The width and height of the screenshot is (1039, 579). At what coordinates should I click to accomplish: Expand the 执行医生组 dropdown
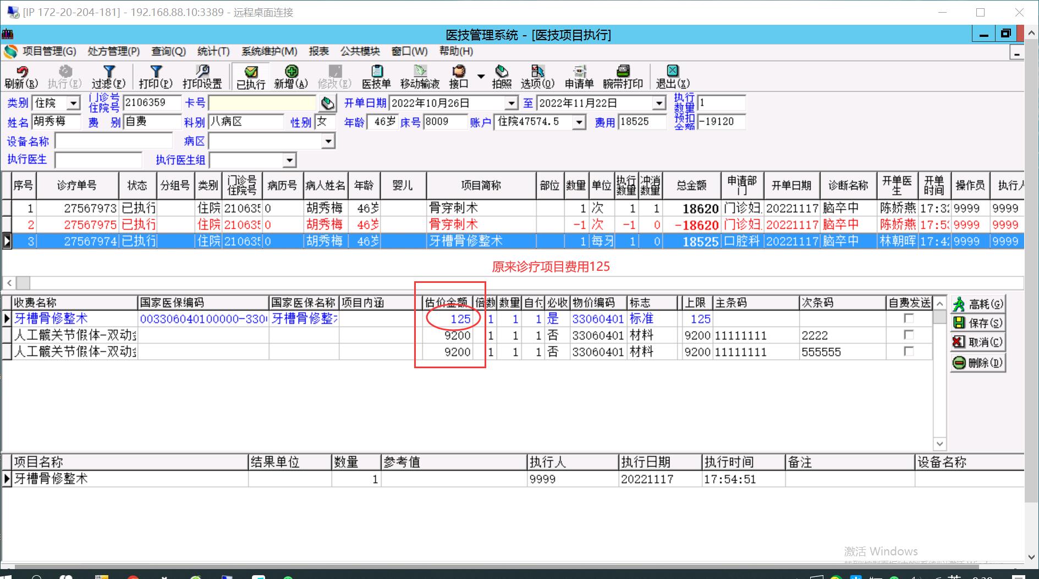(x=289, y=161)
